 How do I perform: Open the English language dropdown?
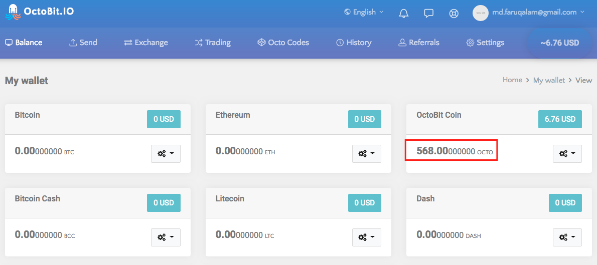364,12
